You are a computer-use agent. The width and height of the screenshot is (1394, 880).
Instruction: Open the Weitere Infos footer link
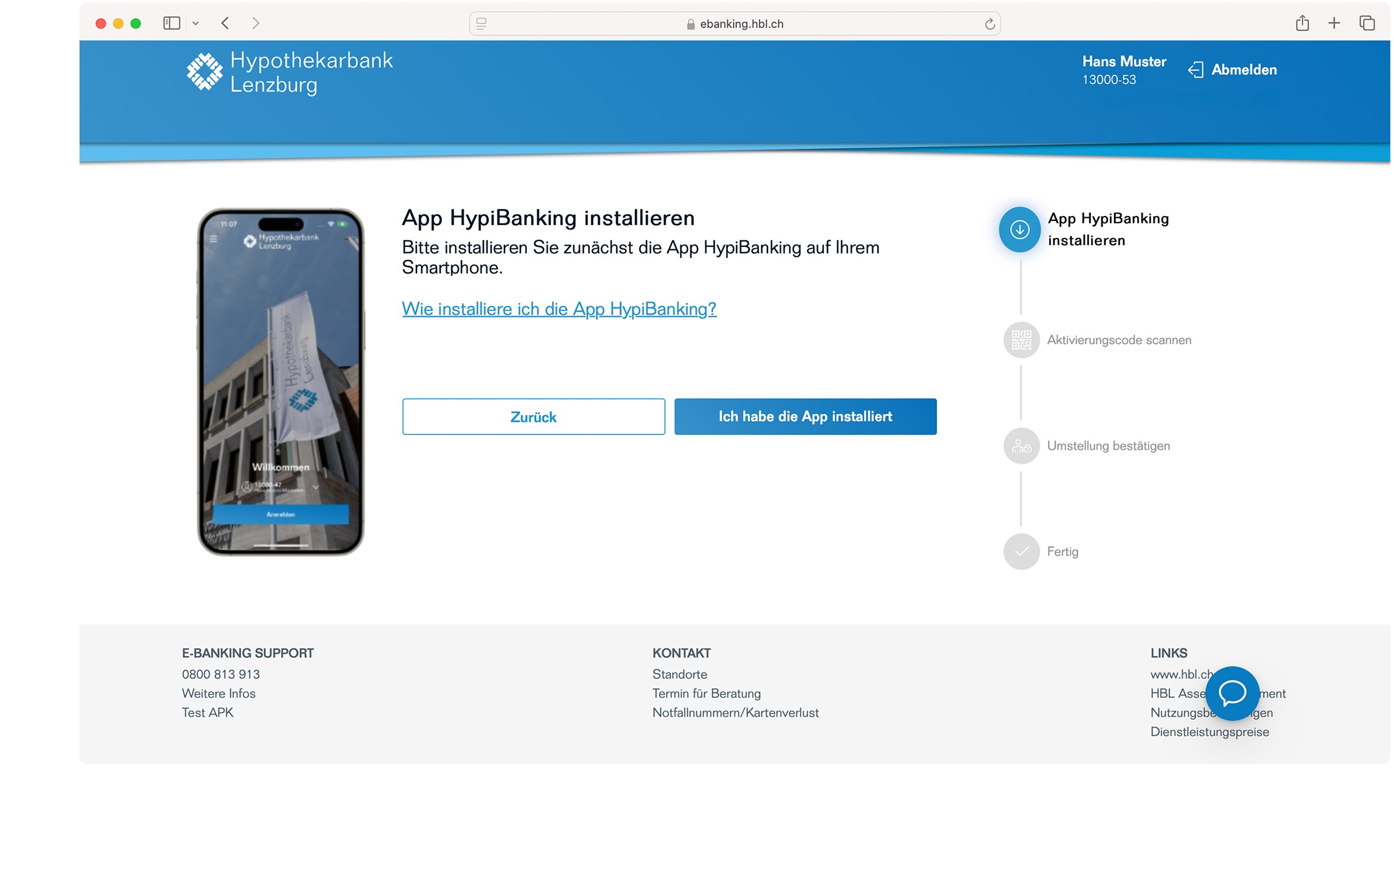pyautogui.click(x=219, y=694)
